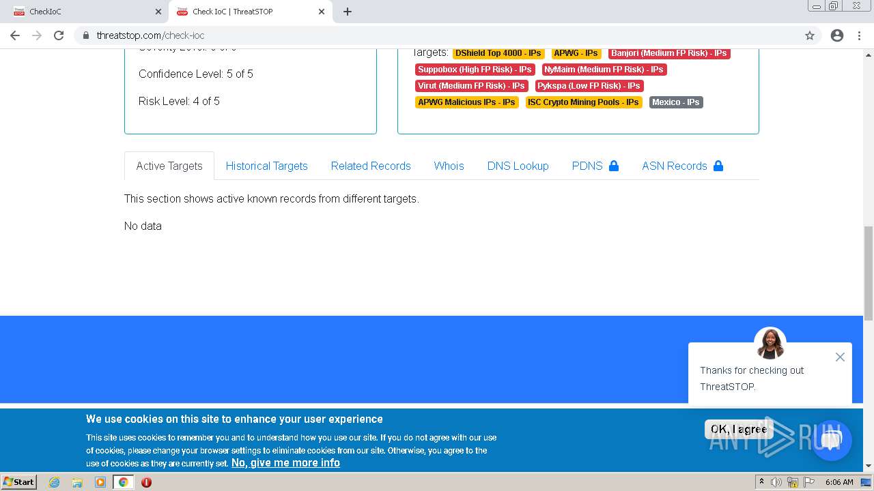View site info padlock icon
Screen dimensions: 874x491
tap(86, 35)
